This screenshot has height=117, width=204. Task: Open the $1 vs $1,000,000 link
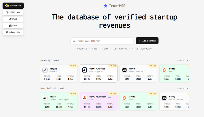click(142, 49)
